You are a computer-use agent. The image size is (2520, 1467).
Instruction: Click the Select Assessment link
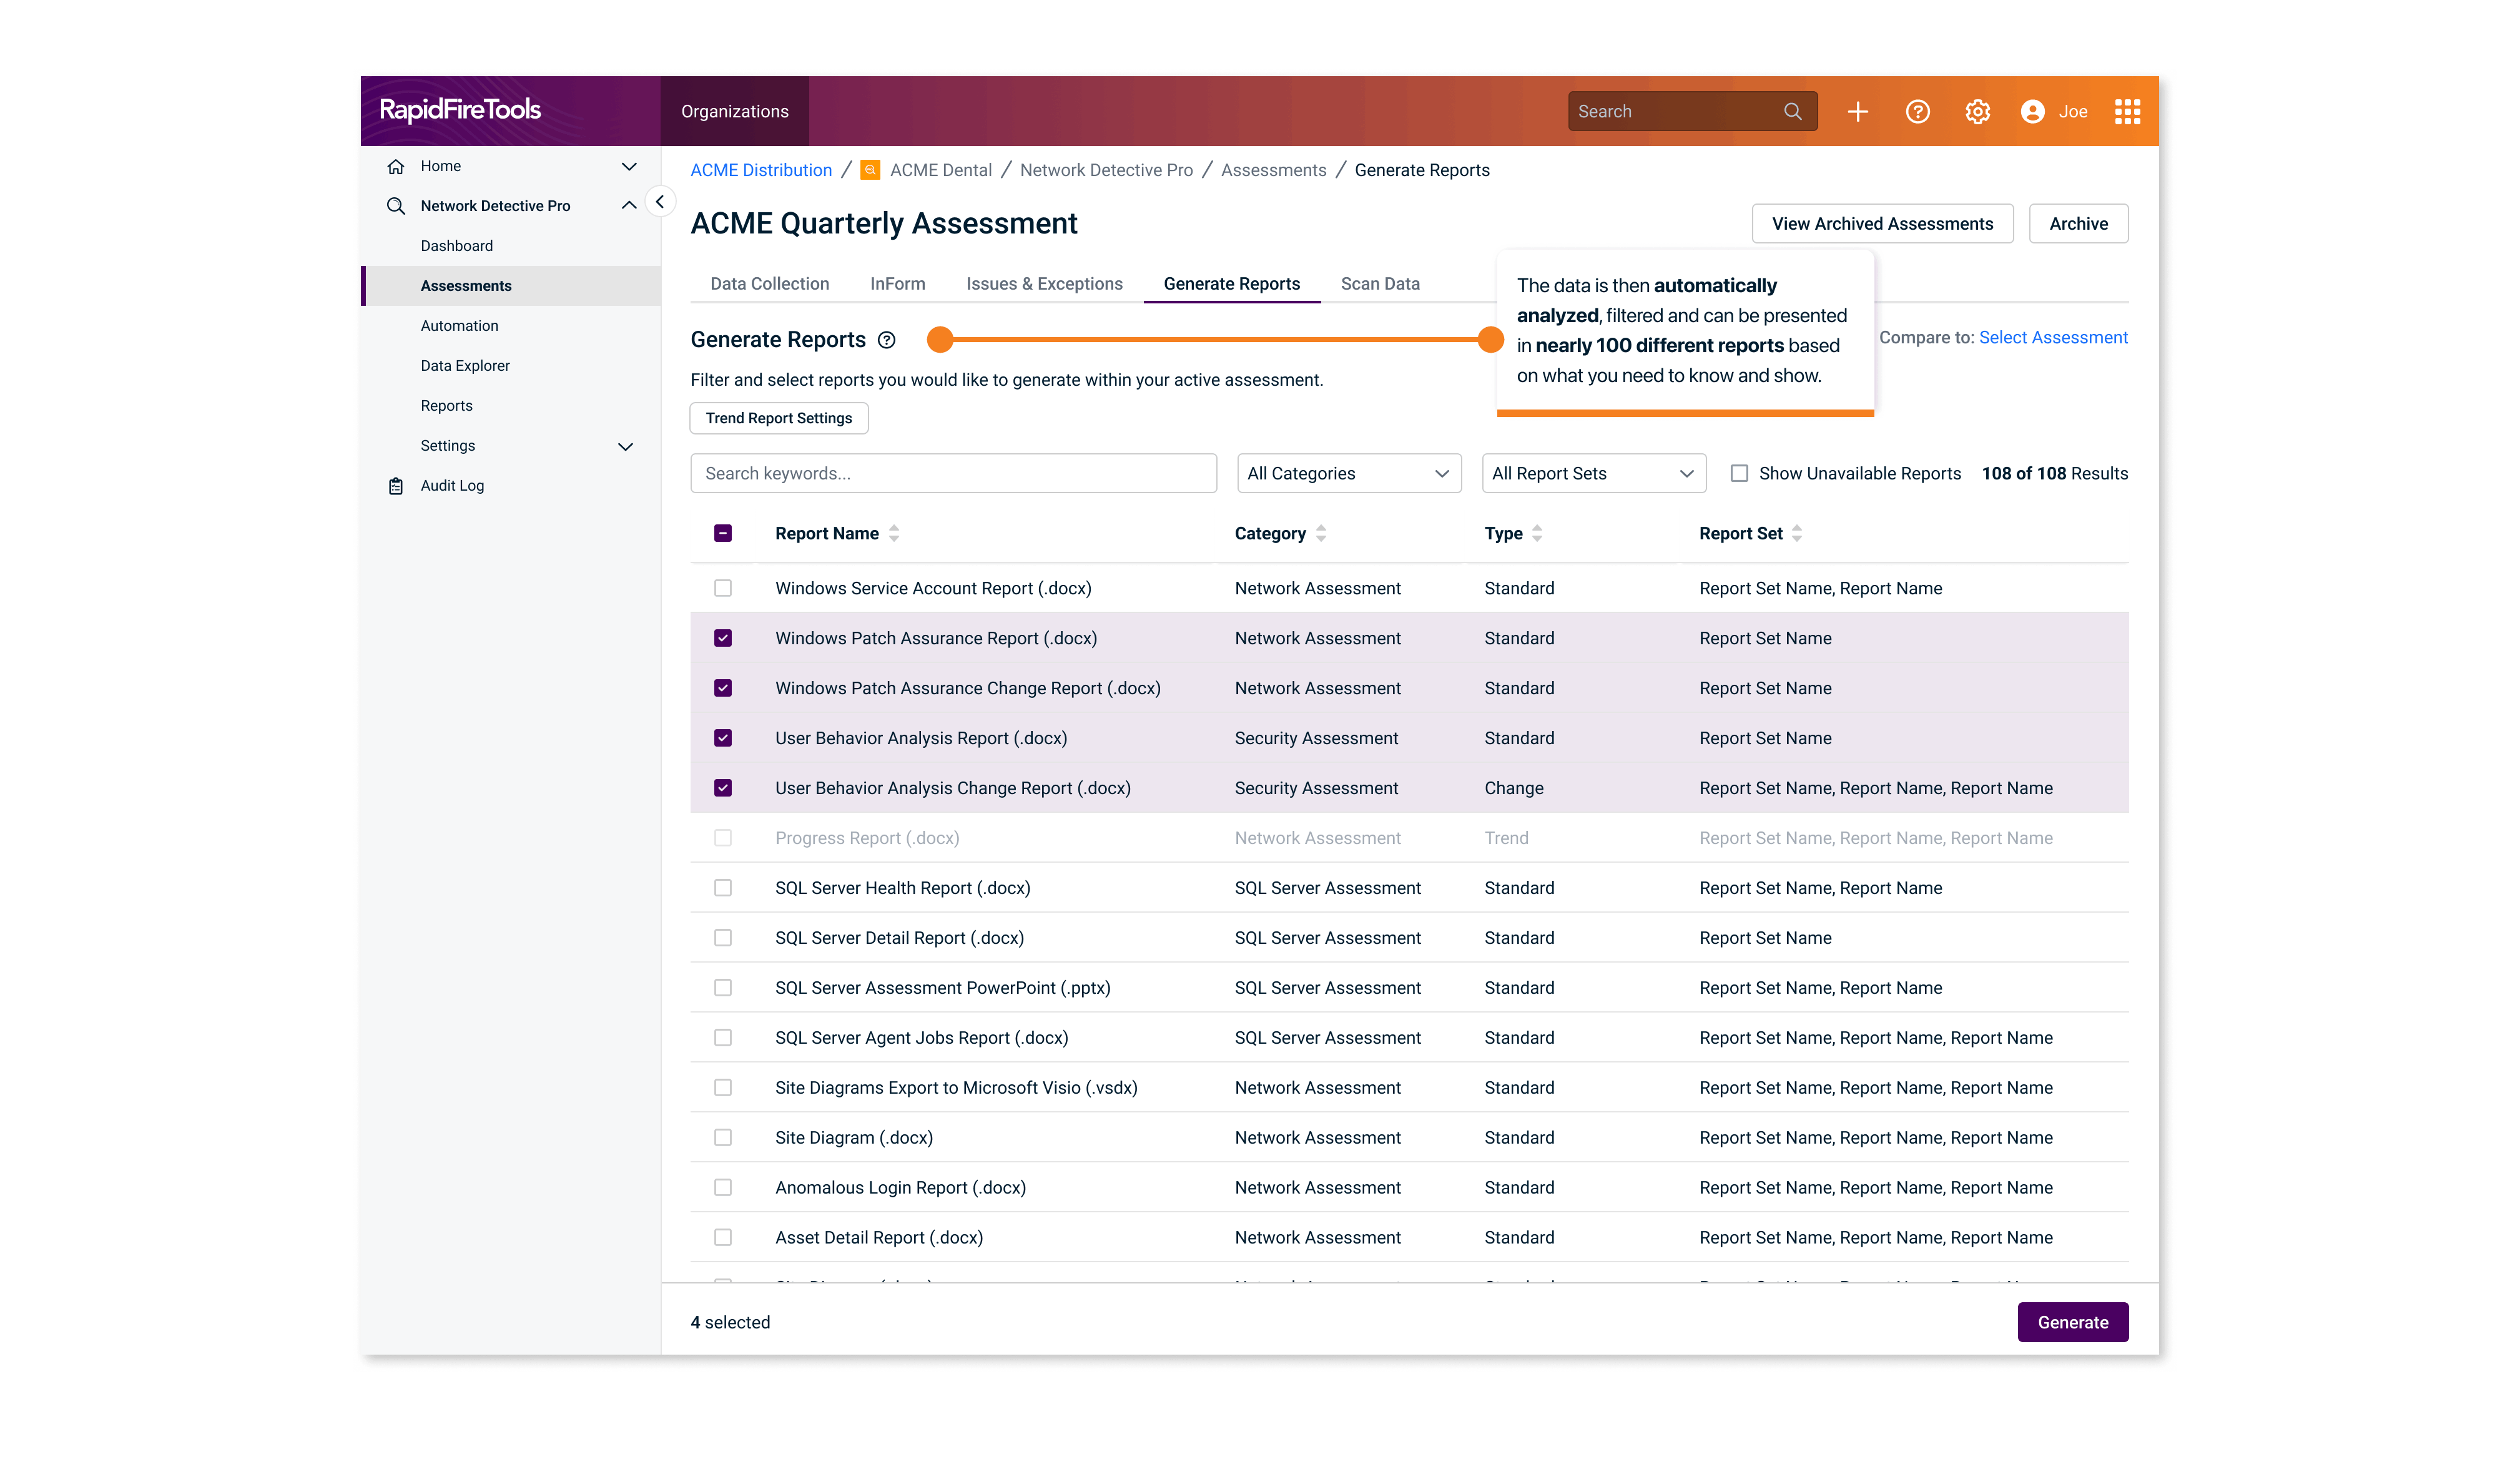point(2052,338)
